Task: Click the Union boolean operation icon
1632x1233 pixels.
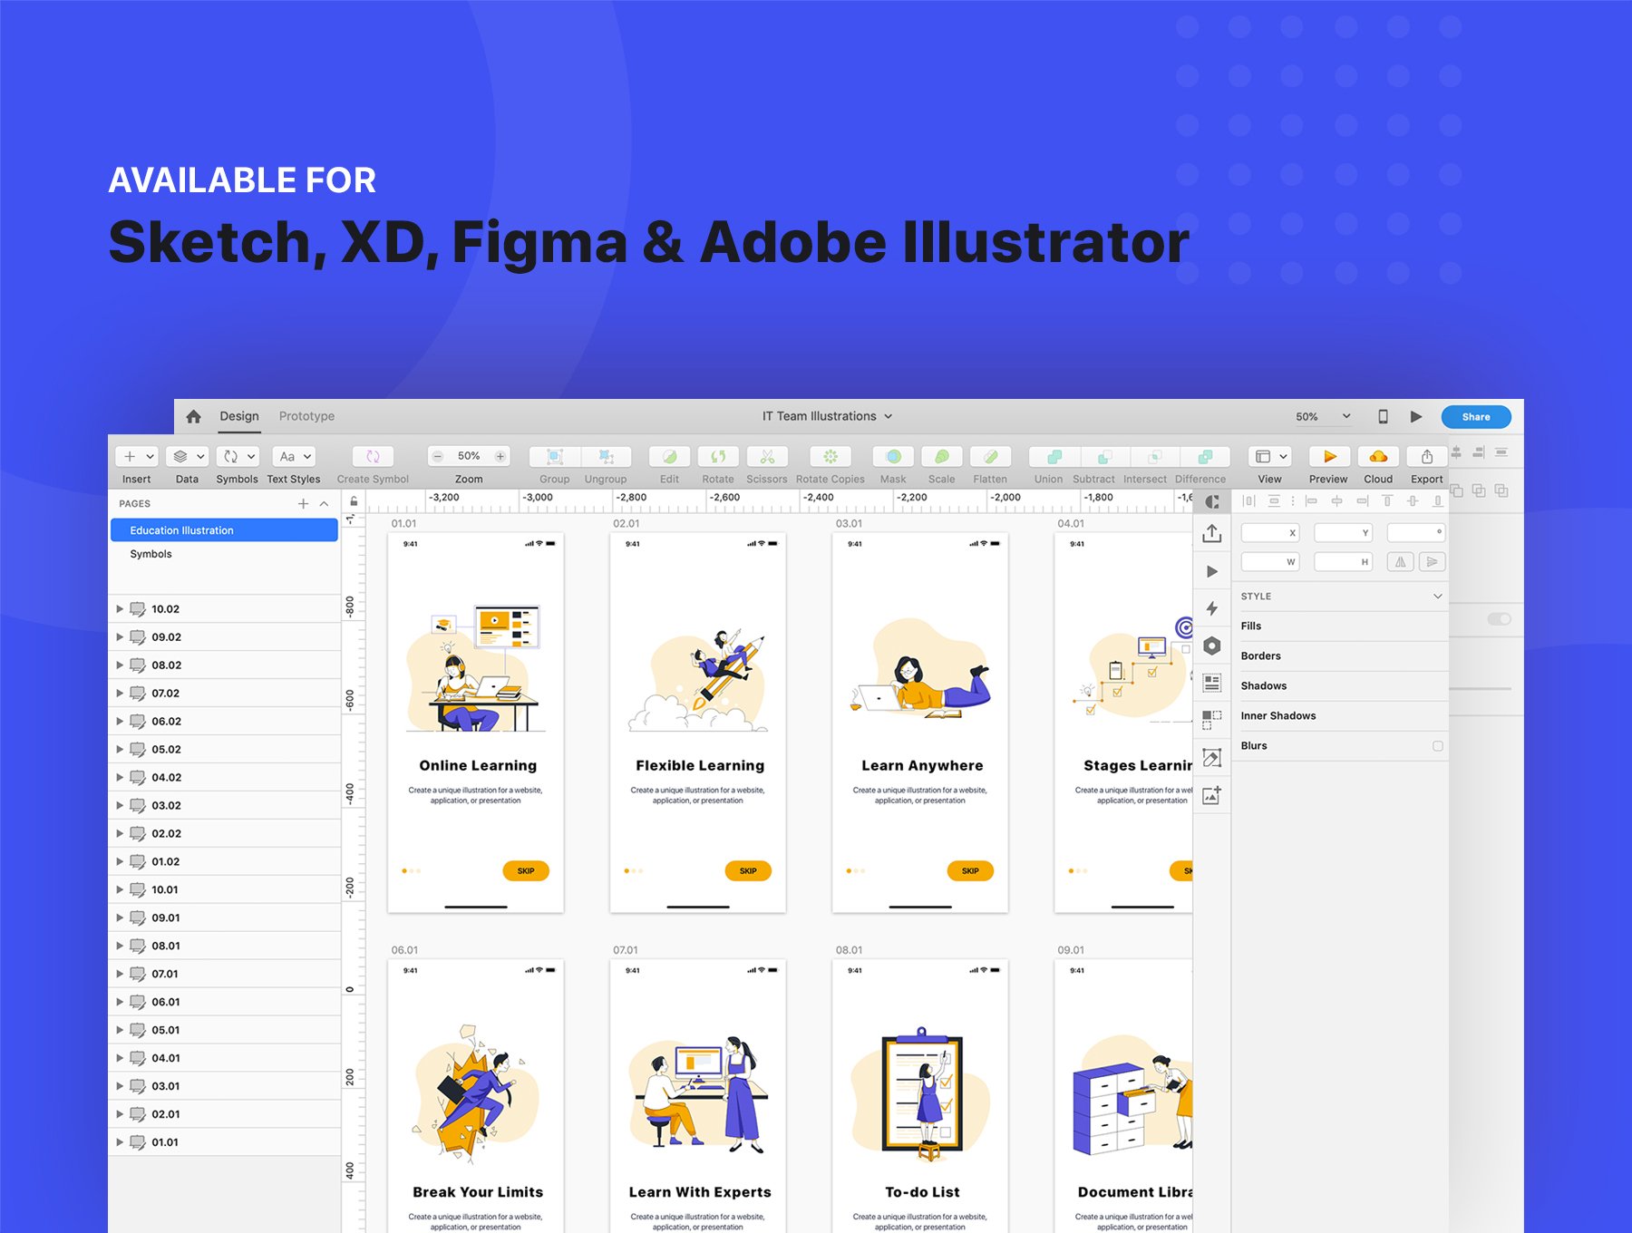Action: (x=1053, y=456)
